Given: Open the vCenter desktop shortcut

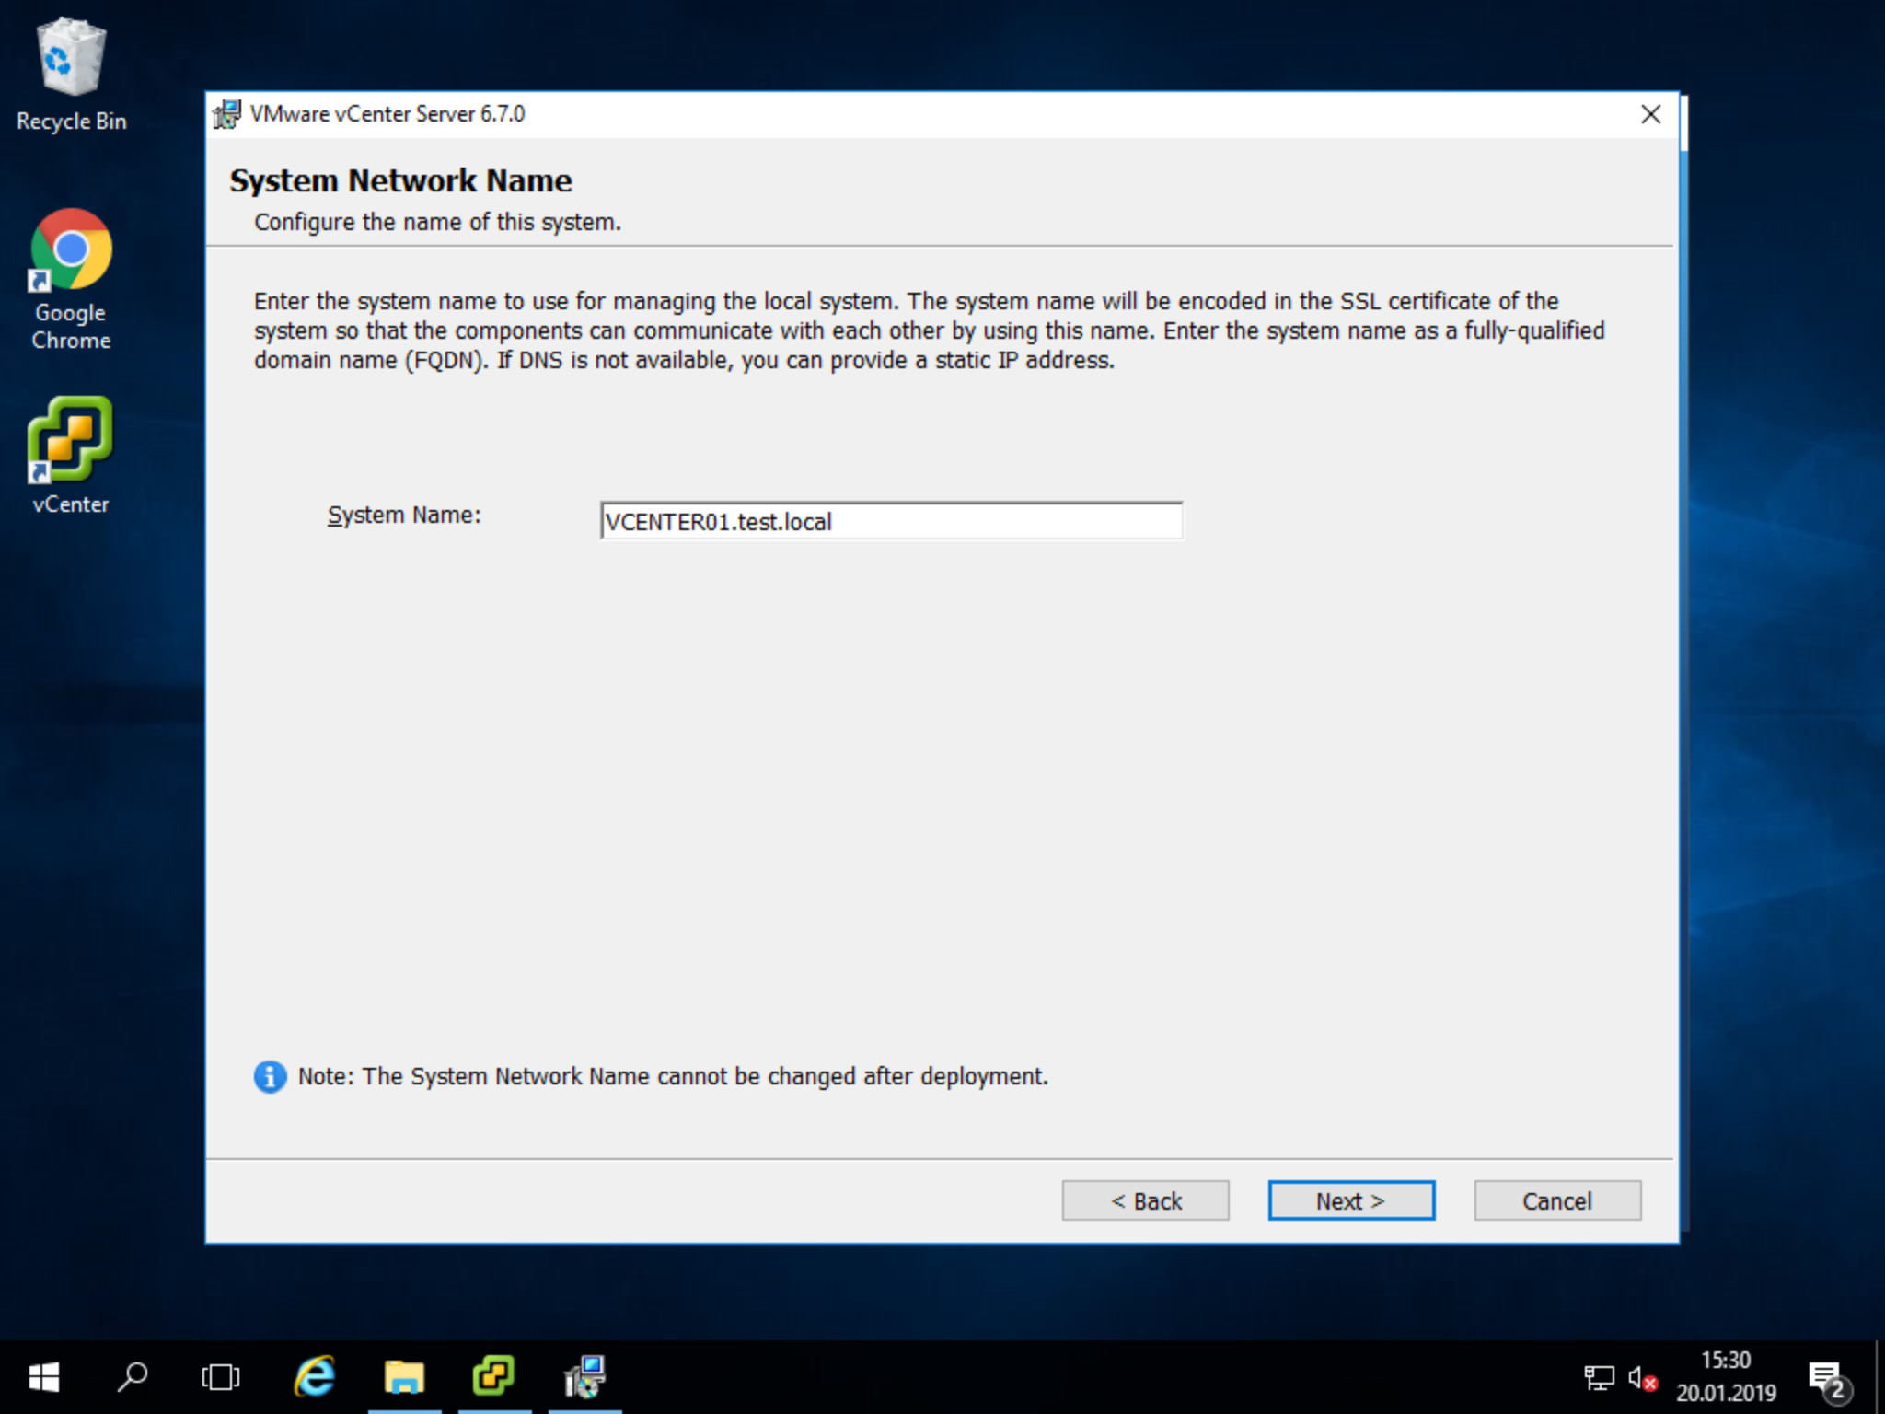Looking at the screenshot, I should pyautogui.click(x=71, y=455).
